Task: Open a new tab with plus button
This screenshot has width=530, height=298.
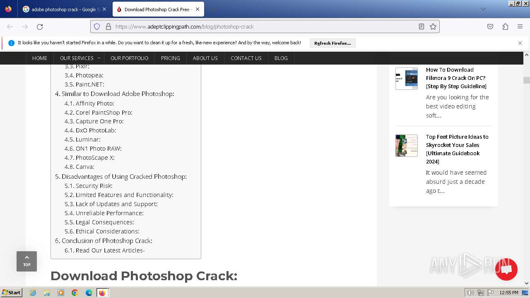Action: pyautogui.click(x=213, y=9)
